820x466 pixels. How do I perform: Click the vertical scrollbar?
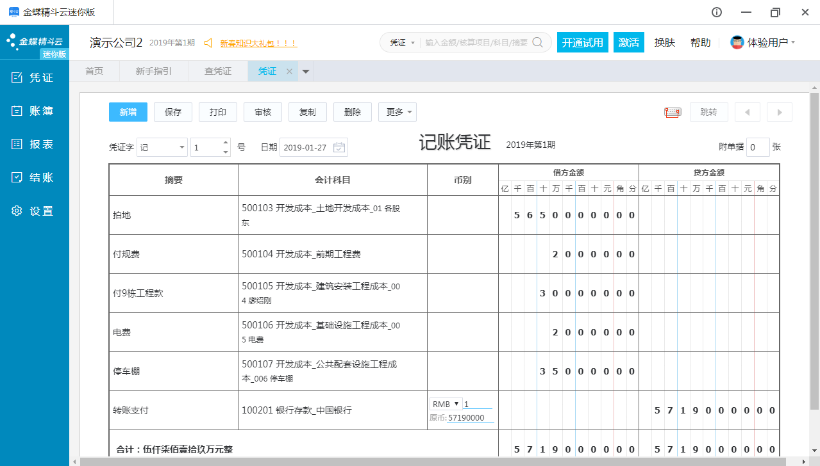[814, 250]
